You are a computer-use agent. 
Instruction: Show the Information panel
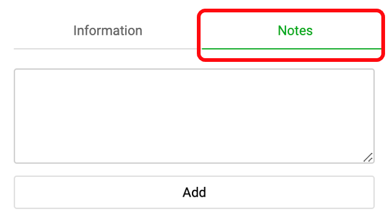pyautogui.click(x=108, y=30)
